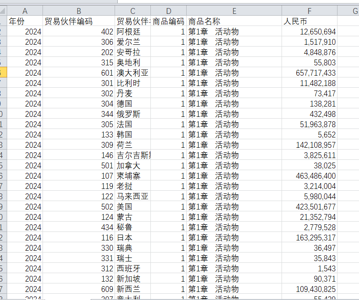Click the amount 51,963,878
The height and width of the screenshot is (300, 359).
click(x=309, y=124)
